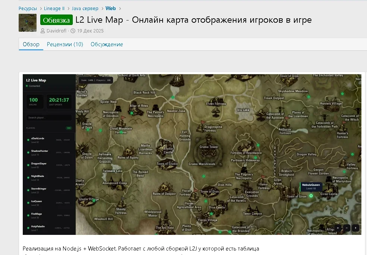Click the 100 ONLINE counter card
Screen dimensions: 367x255
tap(35, 101)
